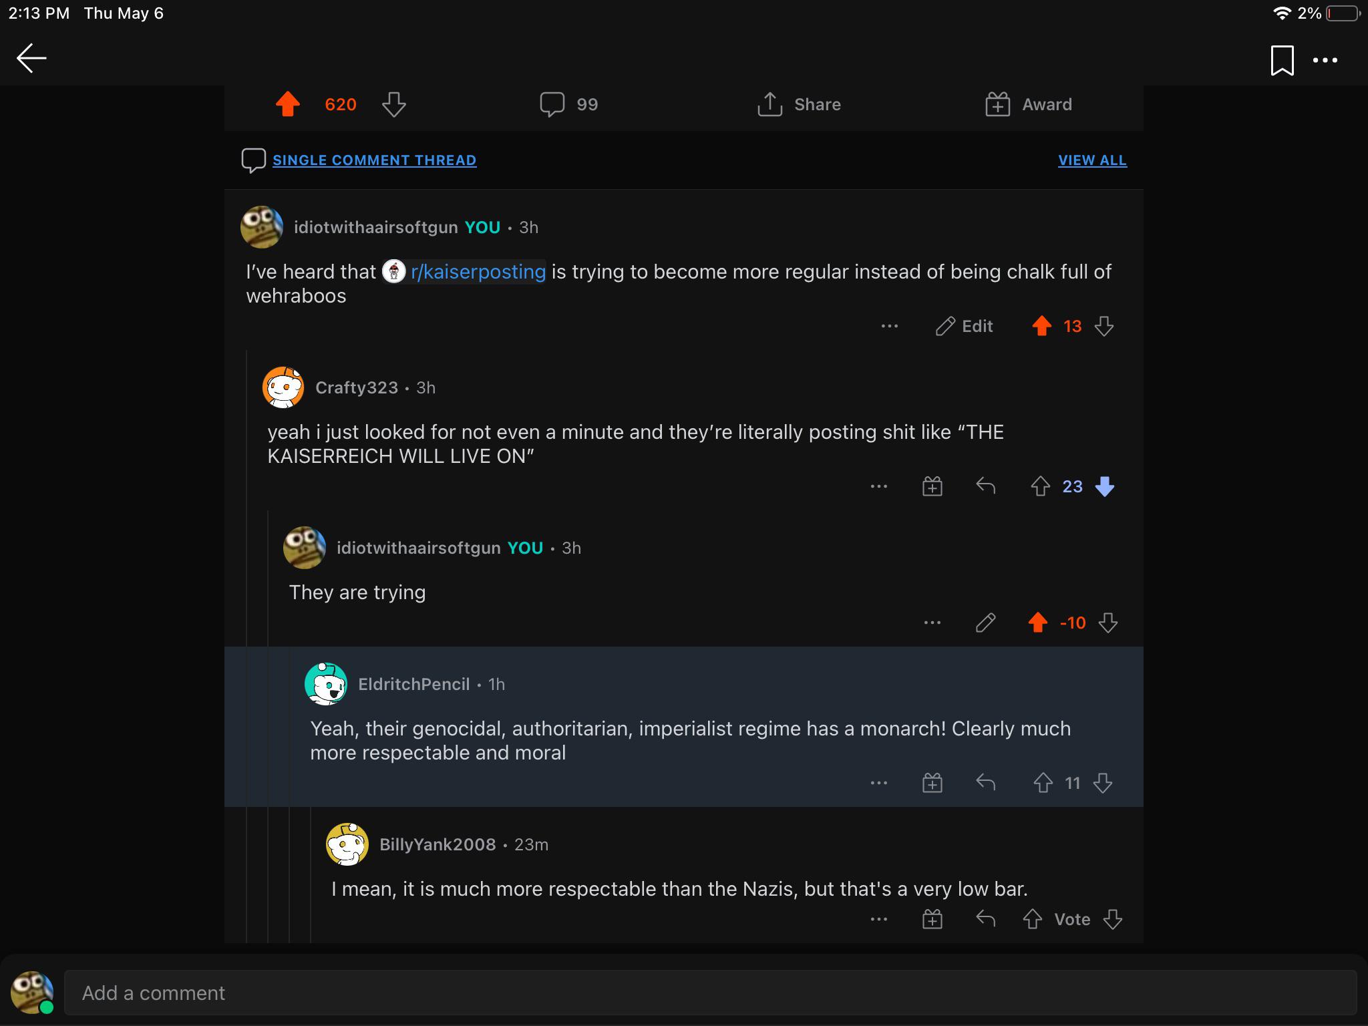Edit your comment about r/kaiserposting
The image size is (1368, 1026).
click(x=965, y=326)
